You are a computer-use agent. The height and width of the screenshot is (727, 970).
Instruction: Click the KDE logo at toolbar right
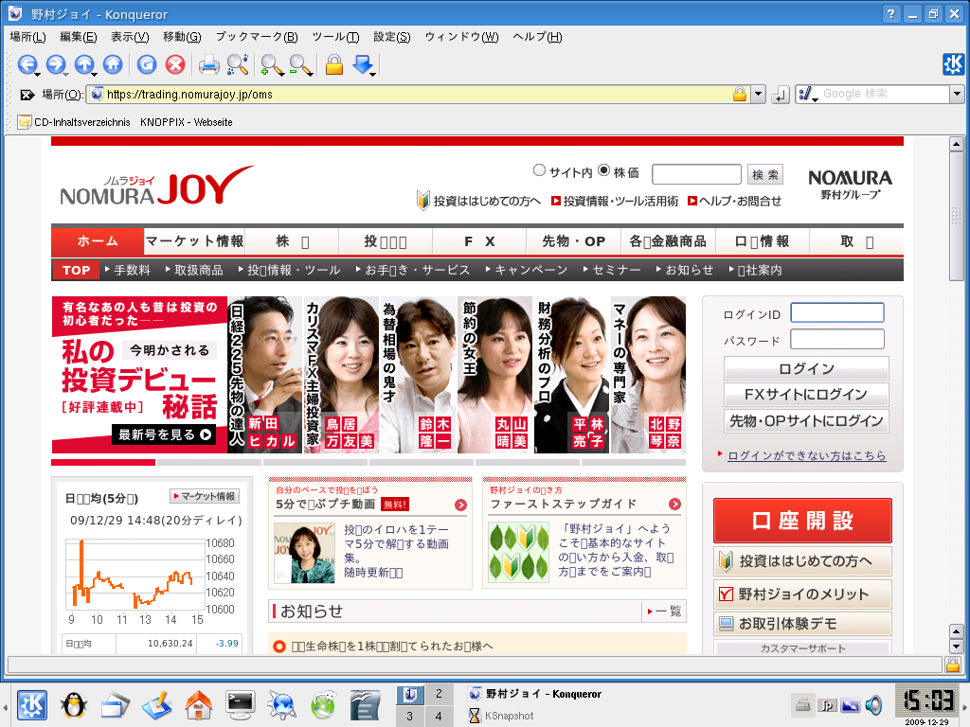953,64
